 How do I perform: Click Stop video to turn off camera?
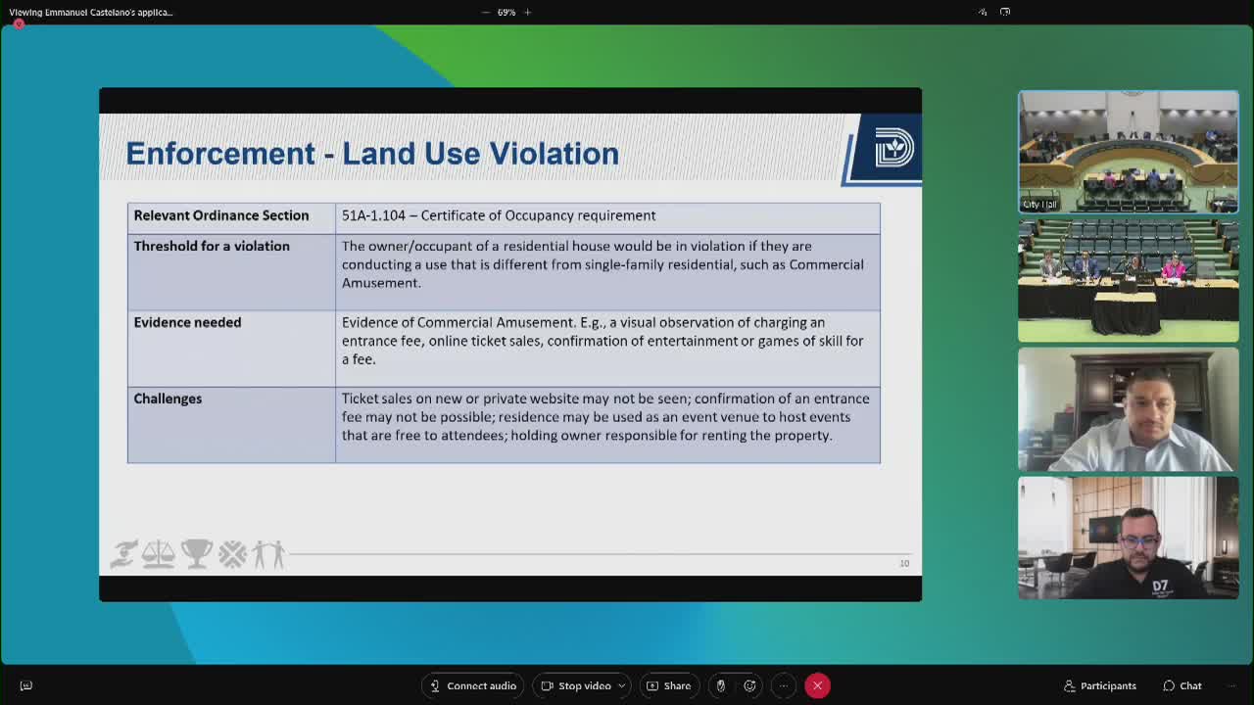point(577,685)
